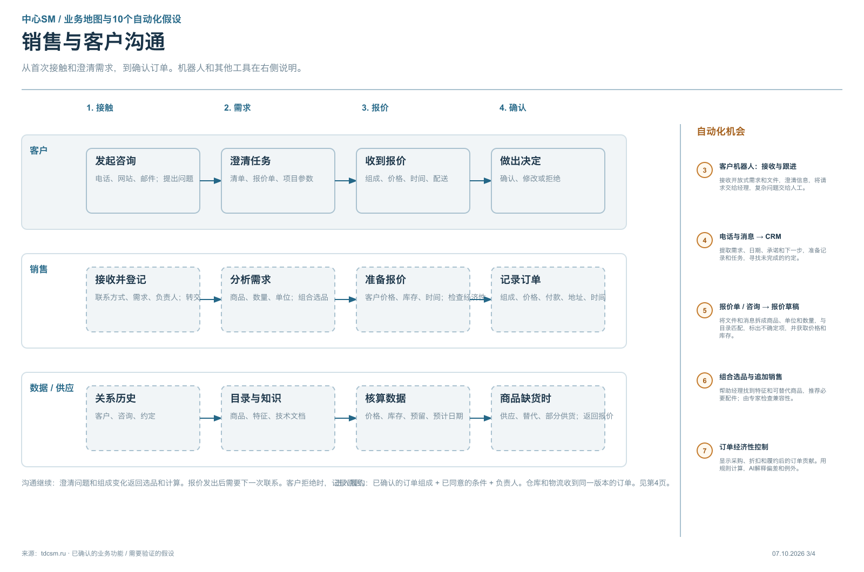Click the main title 销售与客户沟通
The height and width of the screenshot is (572, 864).
coord(93,42)
